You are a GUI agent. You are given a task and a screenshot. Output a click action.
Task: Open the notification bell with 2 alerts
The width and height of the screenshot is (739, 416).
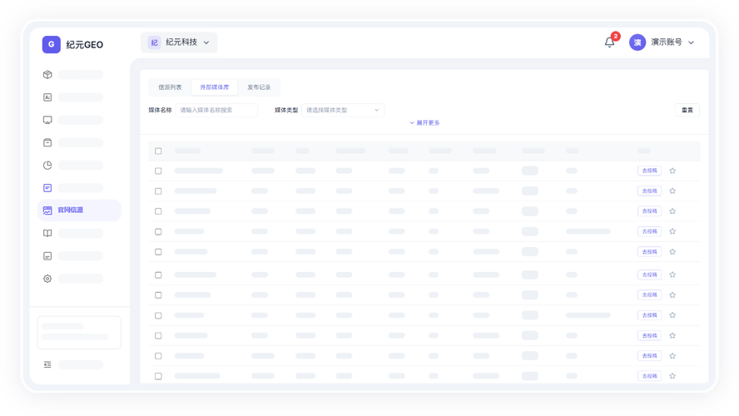coord(609,42)
